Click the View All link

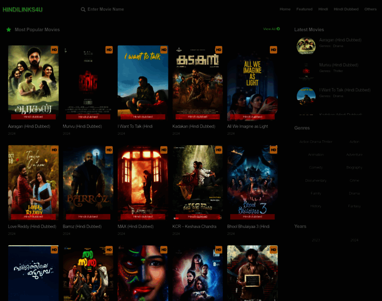pyautogui.click(x=271, y=29)
